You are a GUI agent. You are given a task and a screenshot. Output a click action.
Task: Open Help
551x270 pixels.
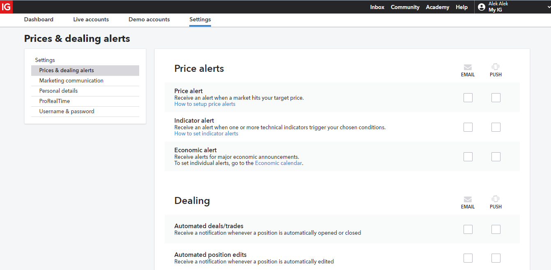pos(461,7)
